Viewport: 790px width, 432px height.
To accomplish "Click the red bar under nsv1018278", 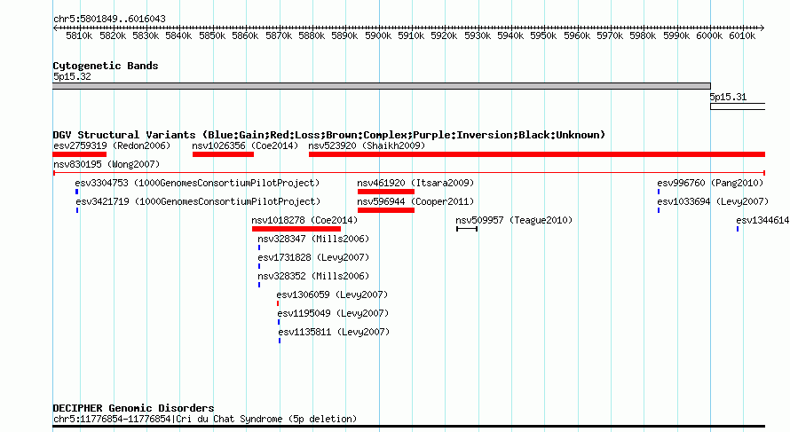I will coord(296,229).
